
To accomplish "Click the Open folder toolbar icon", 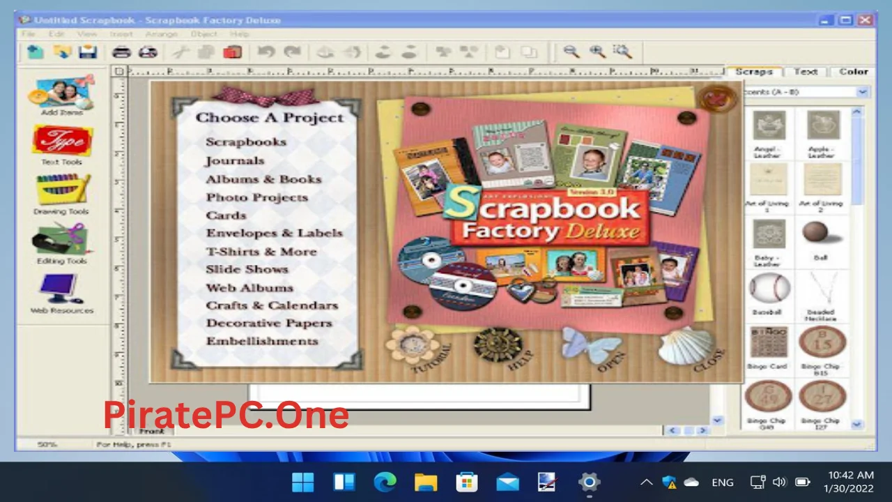I will pyautogui.click(x=62, y=52).
